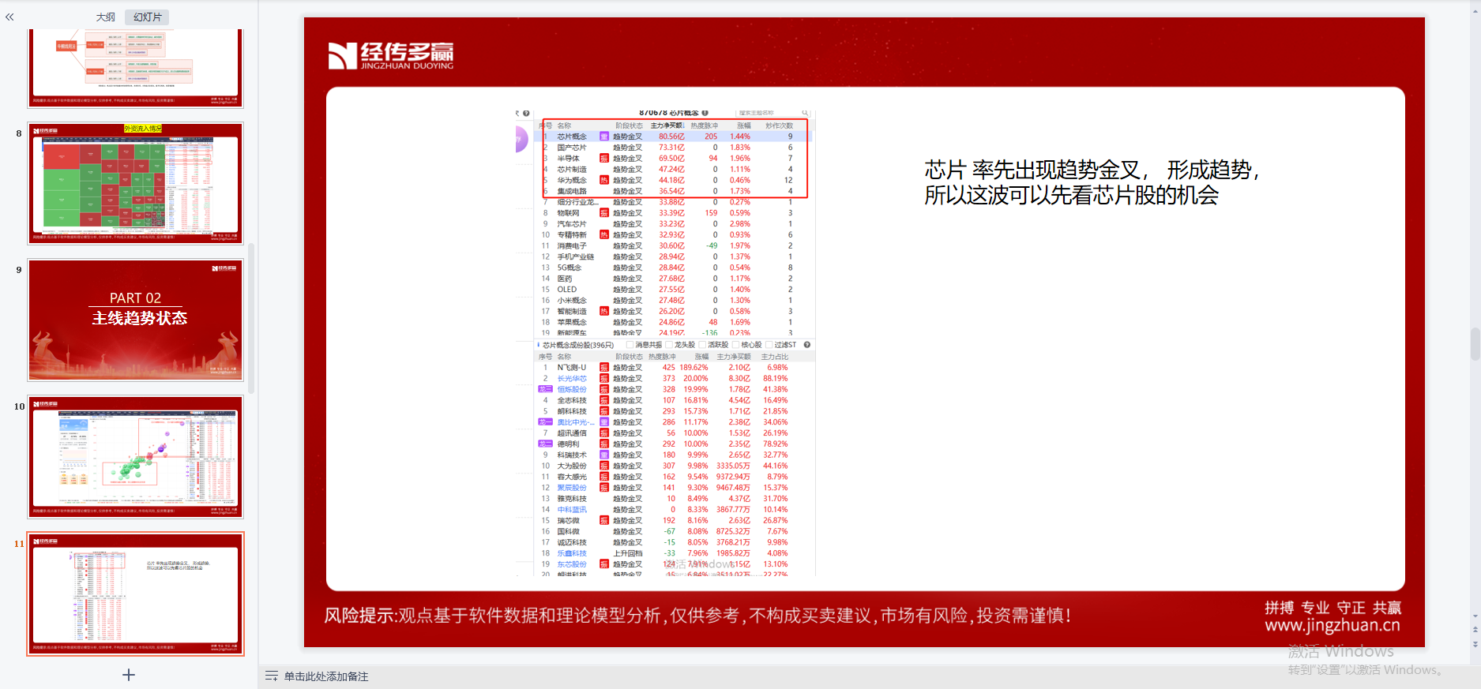Click the help icon beside 过滤ST
This screenshot has height=689, width=1481.
click(807, 345)
